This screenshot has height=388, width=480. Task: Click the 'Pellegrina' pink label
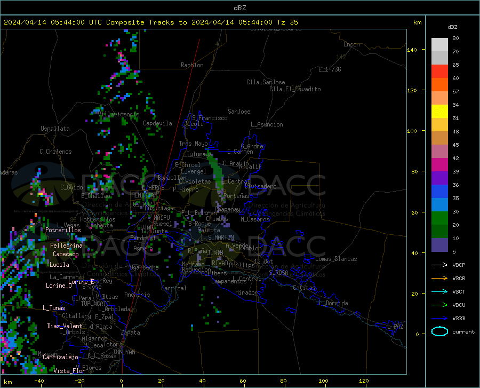[67, 246]
